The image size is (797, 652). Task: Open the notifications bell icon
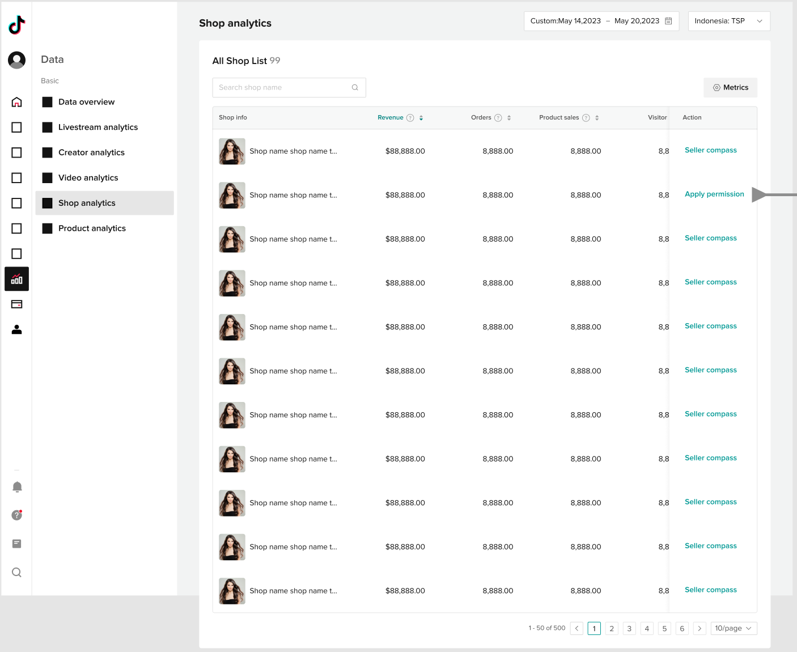(x=17, y=487)
